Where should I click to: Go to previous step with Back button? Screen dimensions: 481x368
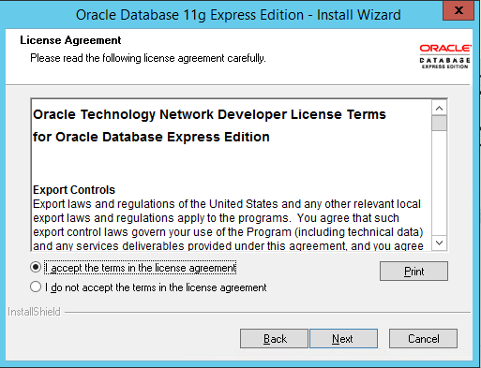click(274, 338)
